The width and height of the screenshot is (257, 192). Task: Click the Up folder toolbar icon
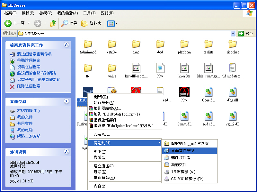point(53,23)
